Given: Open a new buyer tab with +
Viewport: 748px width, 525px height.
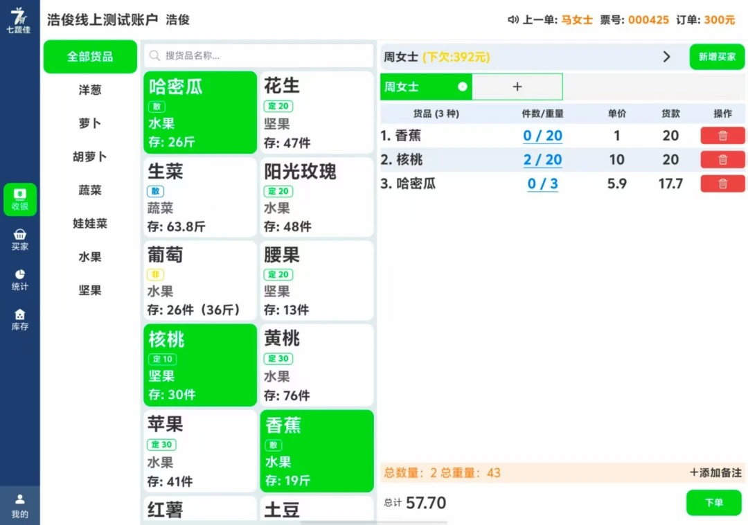Looking at the screenshot, I should click(517, 87).
